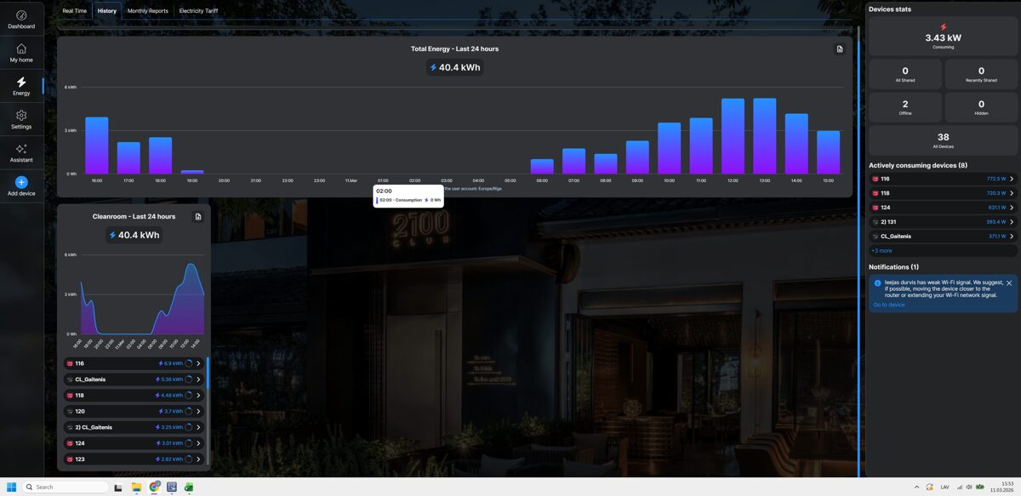Open details for actively consuming device 124
The image size is (1021, 496).
tap(1011, 208)
